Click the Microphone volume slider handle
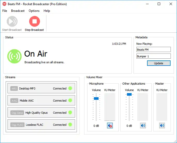The width and height of the screenshot is (177, 143). [x=96, y=99]
